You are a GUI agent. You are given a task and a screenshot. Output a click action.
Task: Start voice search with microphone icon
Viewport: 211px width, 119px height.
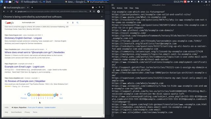pyautogui.click(x=73, y=23)
